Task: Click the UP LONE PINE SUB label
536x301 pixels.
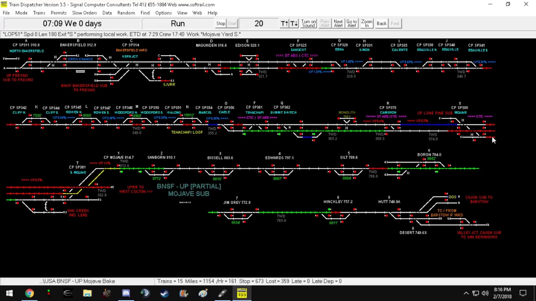Action: (x=435, y=113)
